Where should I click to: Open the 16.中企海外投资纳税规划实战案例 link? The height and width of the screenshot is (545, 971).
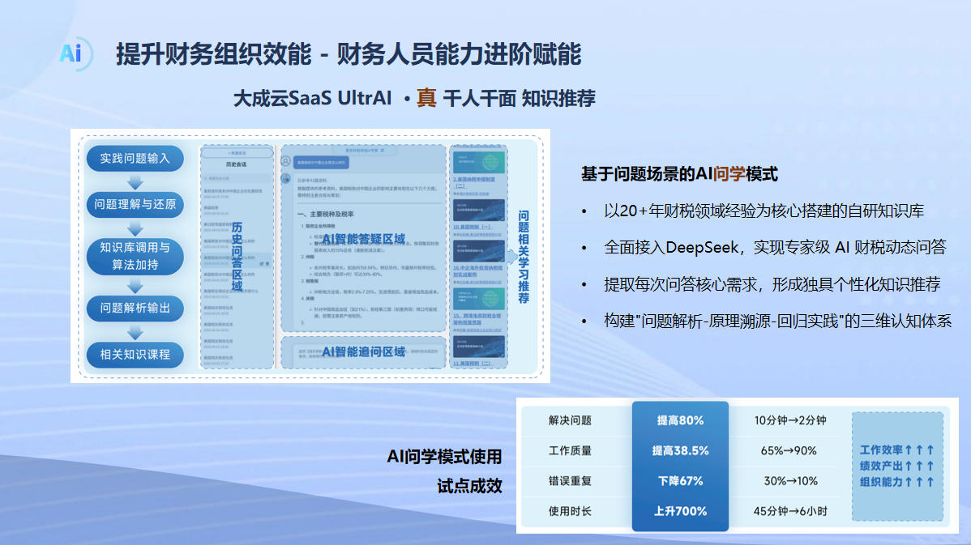pos(477,271)
